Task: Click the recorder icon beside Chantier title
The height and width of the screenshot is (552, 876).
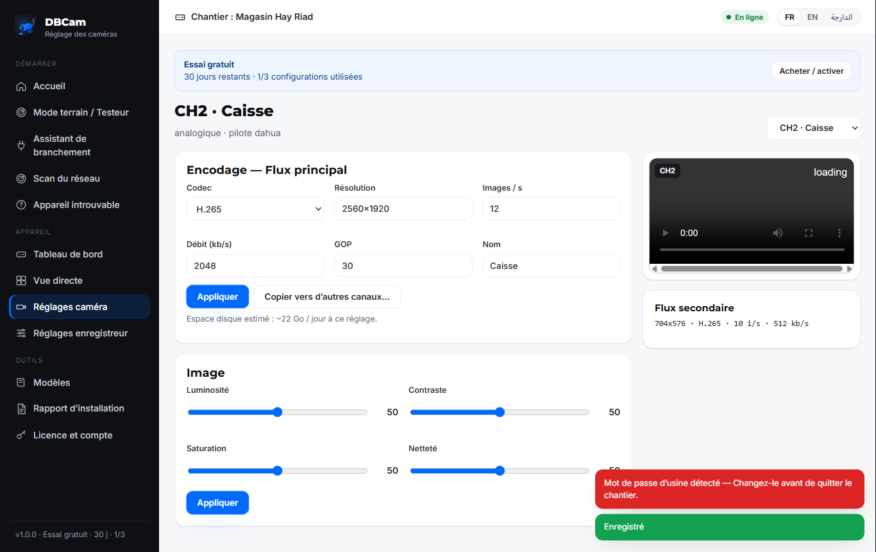Action: coord(180,17)
